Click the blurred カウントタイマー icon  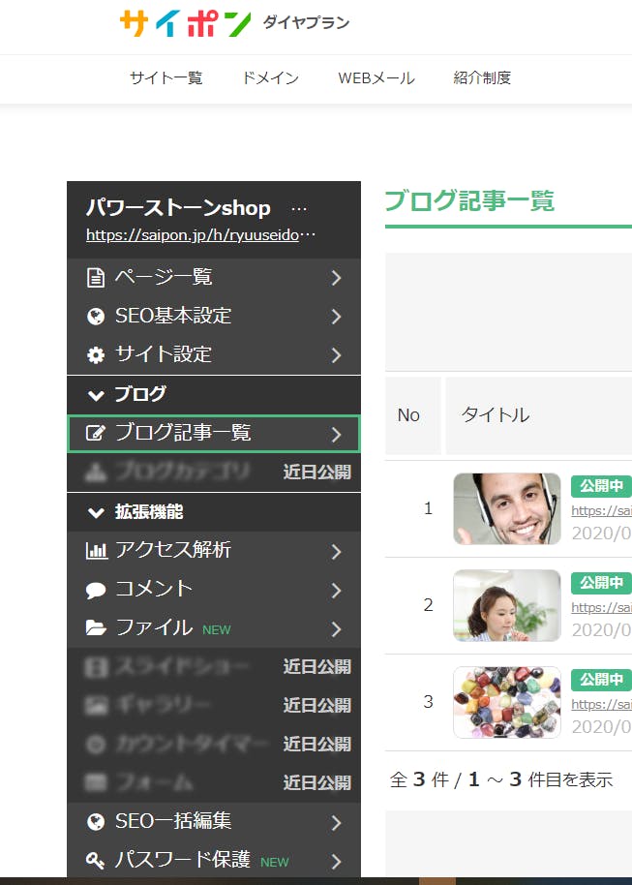pyautogui.click(x=96, y=745)
